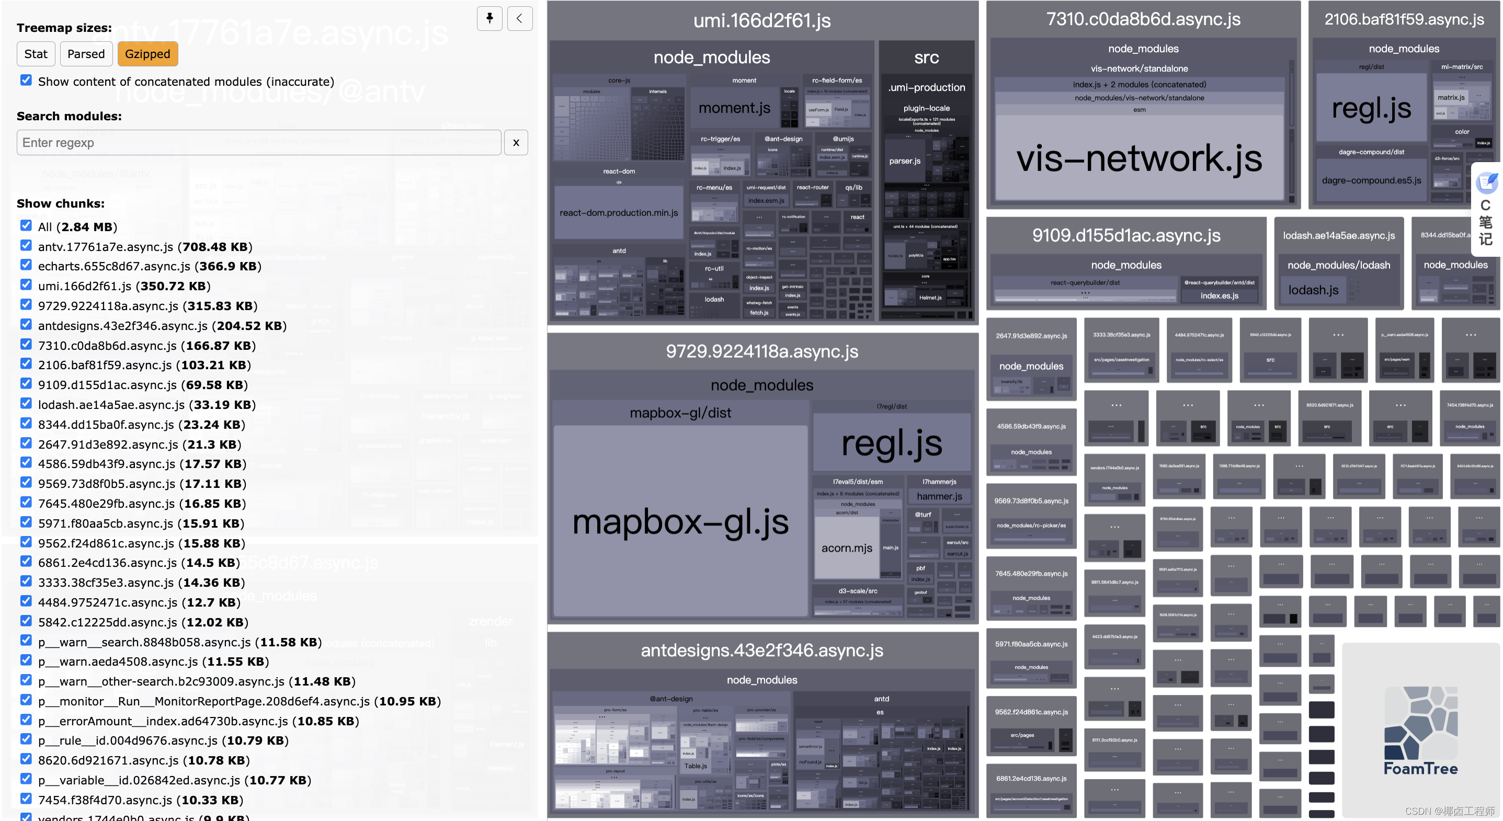Screen dimensions: 1503x821
Task: Click the mapbox-gl/dist folder label
Action: (680, 413)
